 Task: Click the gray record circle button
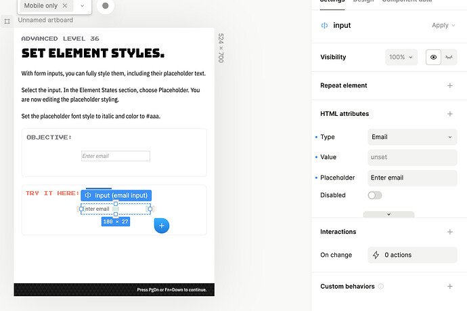tap(105, 6)
